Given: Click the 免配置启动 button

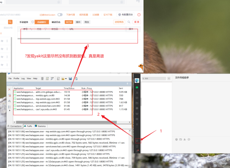Looking at the screenshot, I should coord(125,15).
